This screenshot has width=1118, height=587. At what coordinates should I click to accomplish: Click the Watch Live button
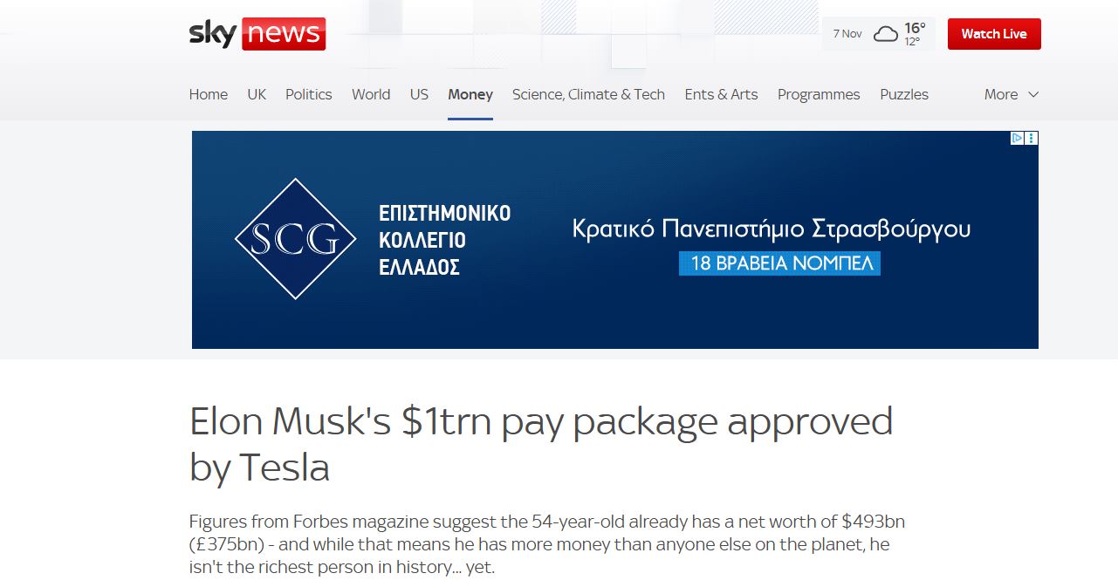click(x=994, y=34)
